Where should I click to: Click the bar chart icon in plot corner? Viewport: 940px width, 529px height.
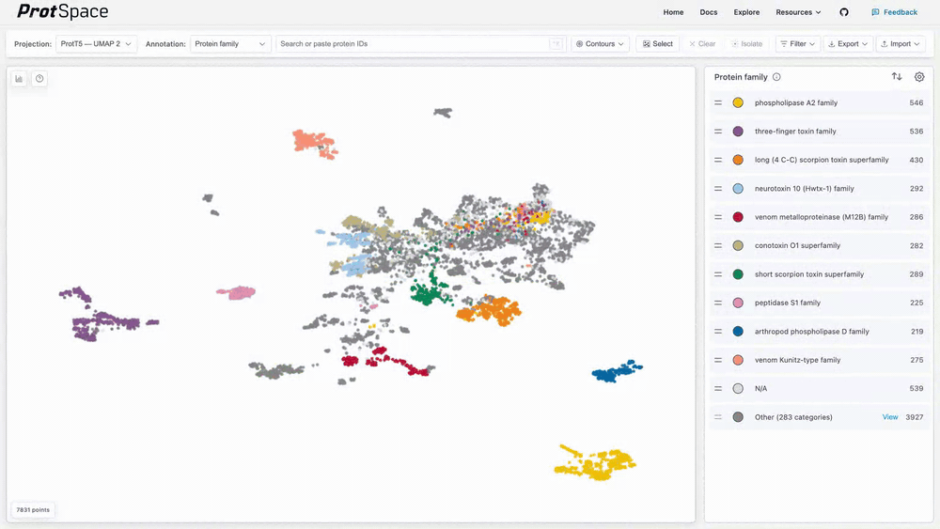[19, 79]
